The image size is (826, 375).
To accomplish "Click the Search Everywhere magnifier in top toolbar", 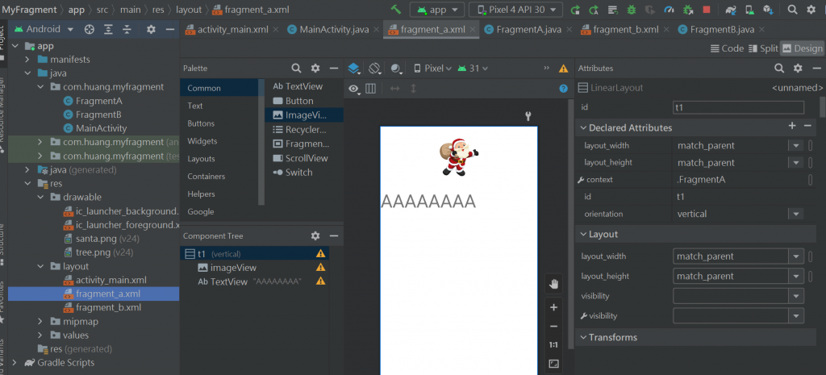I will point(792,10).
